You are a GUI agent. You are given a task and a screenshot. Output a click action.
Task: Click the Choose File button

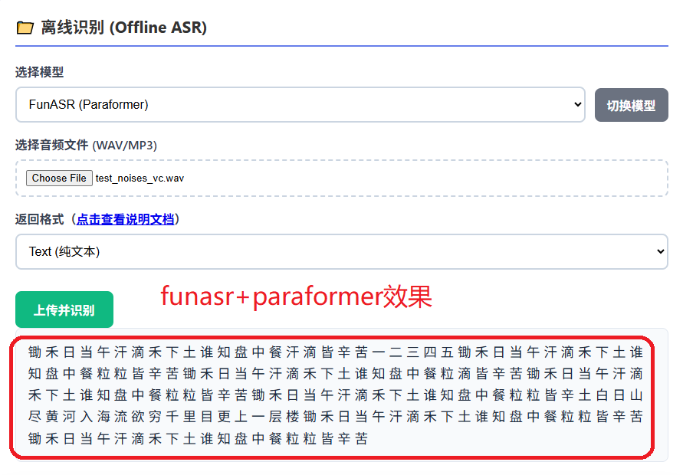point(59,178)
